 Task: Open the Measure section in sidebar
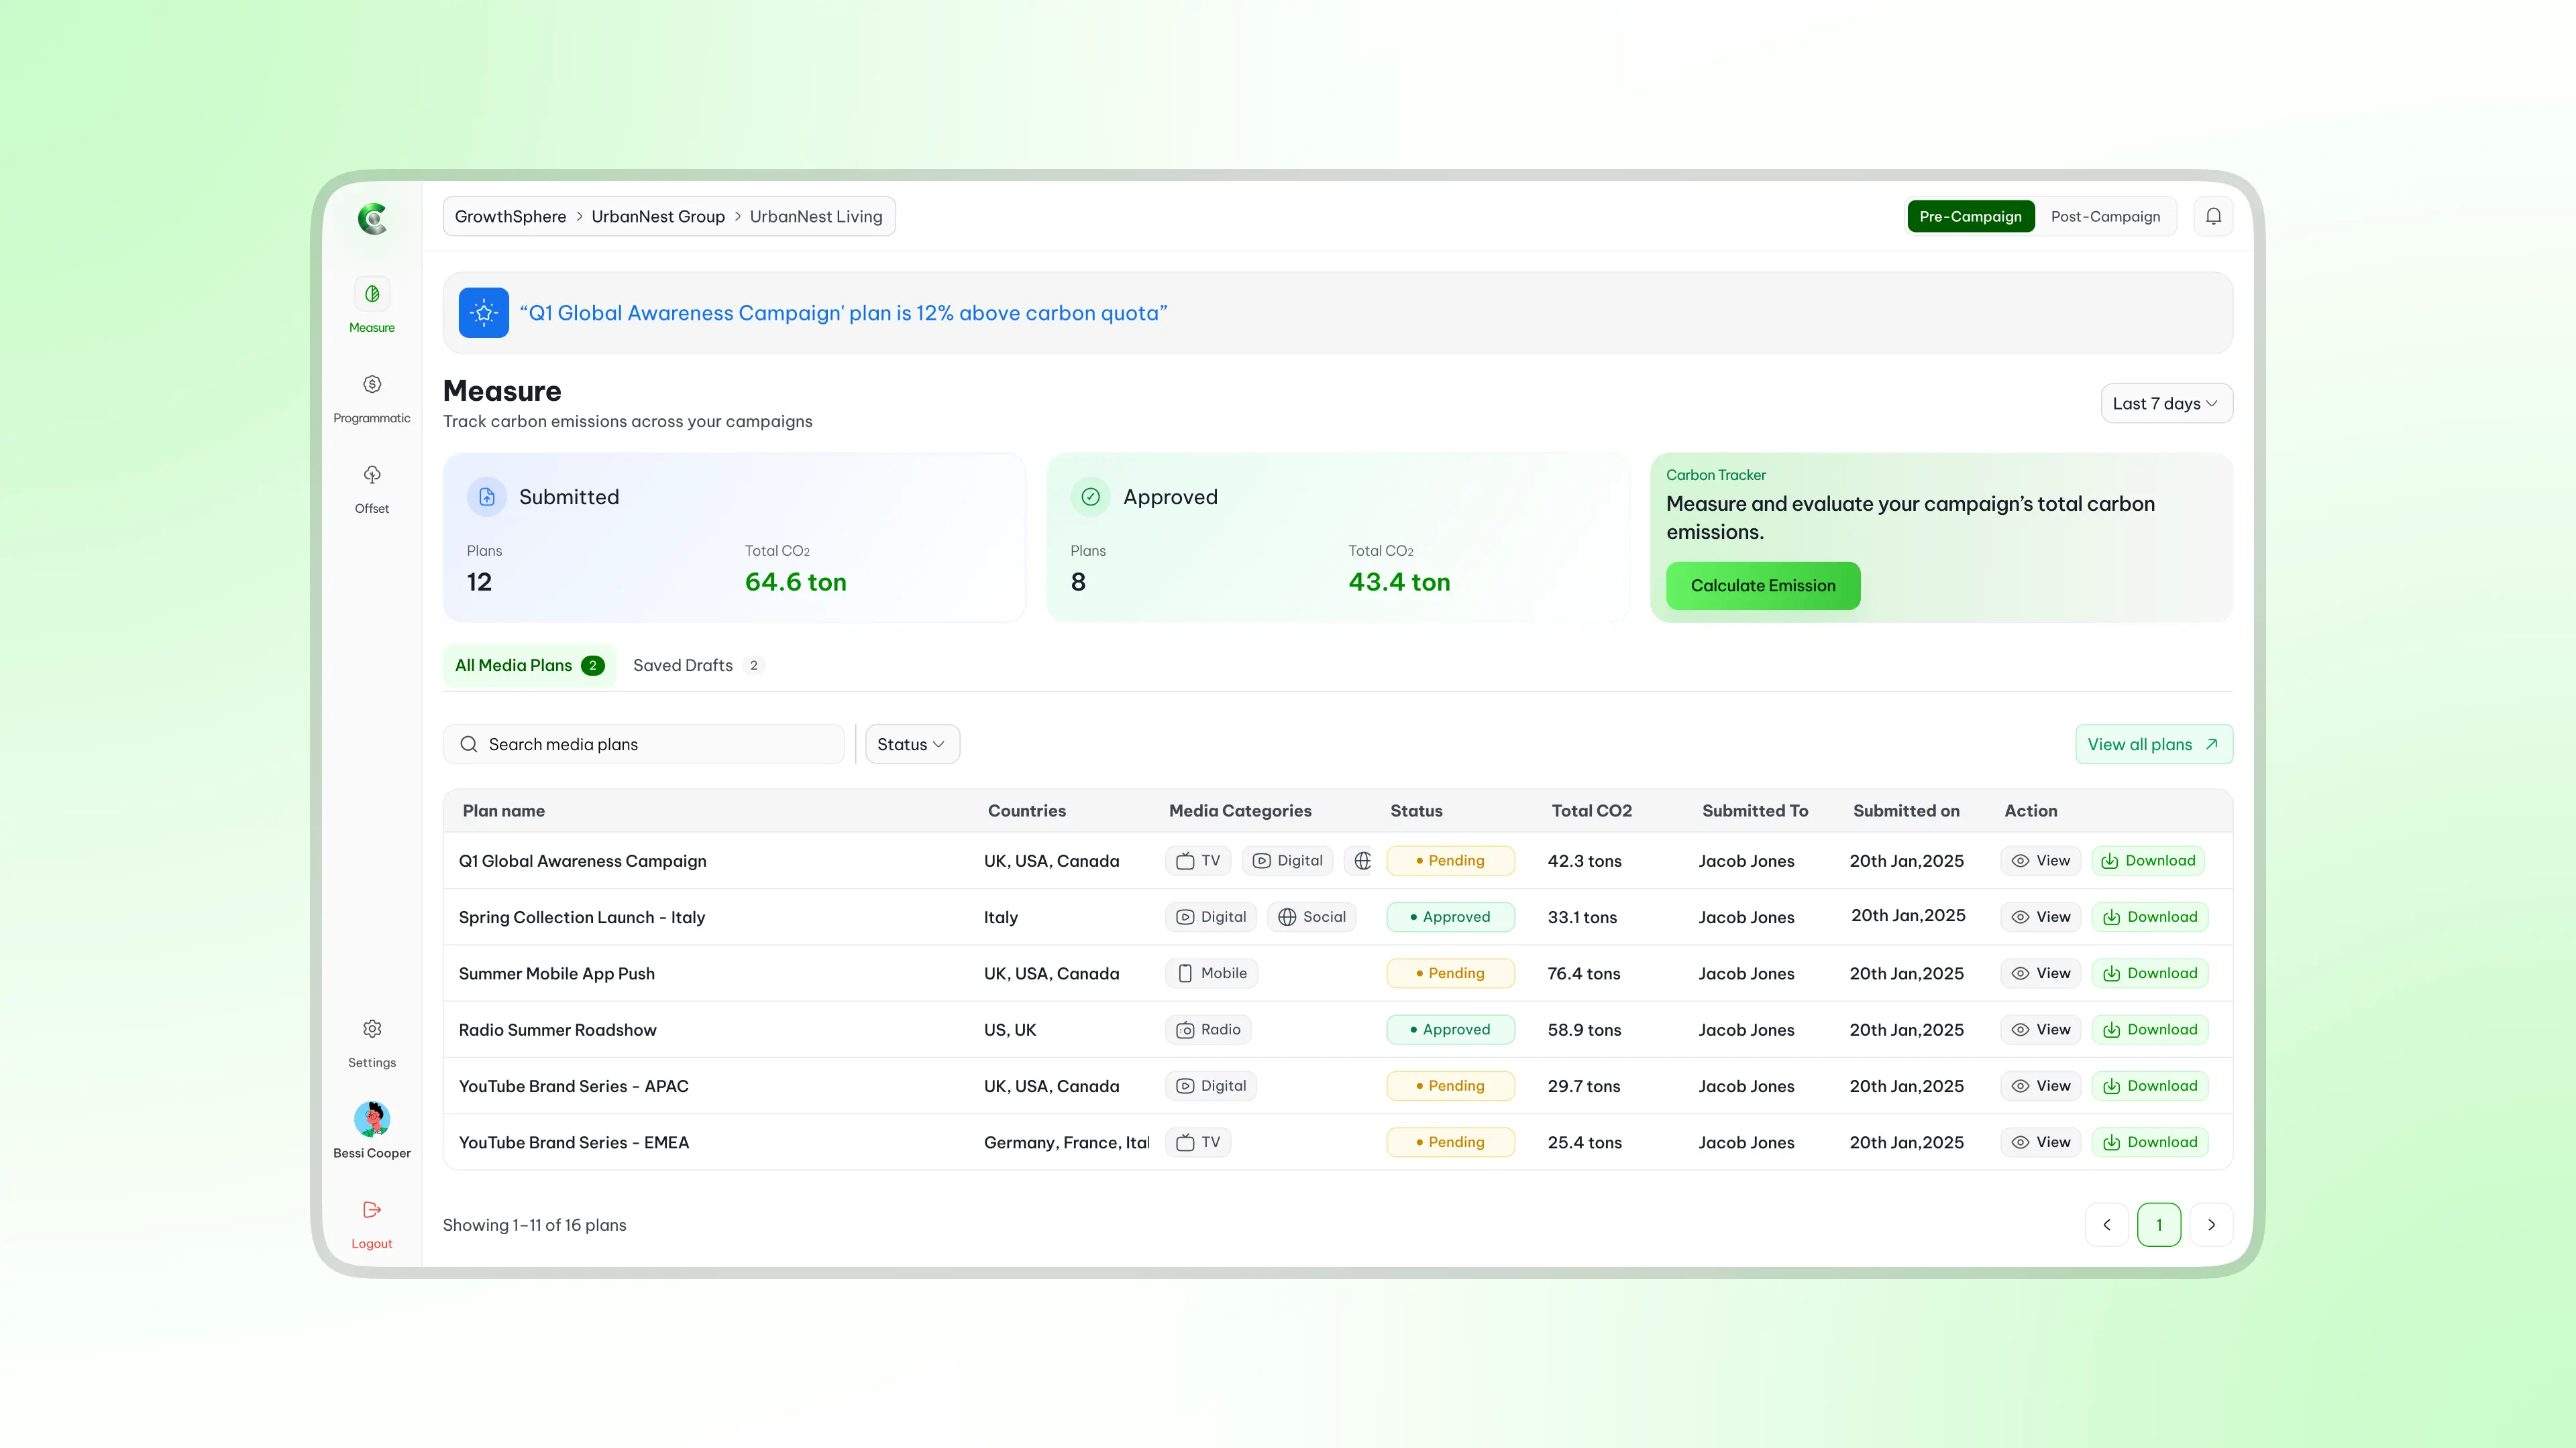pyautogui.click(x=372, y=295)
